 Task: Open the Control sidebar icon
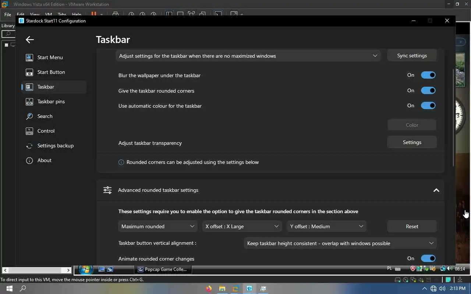tap(29, 131)
